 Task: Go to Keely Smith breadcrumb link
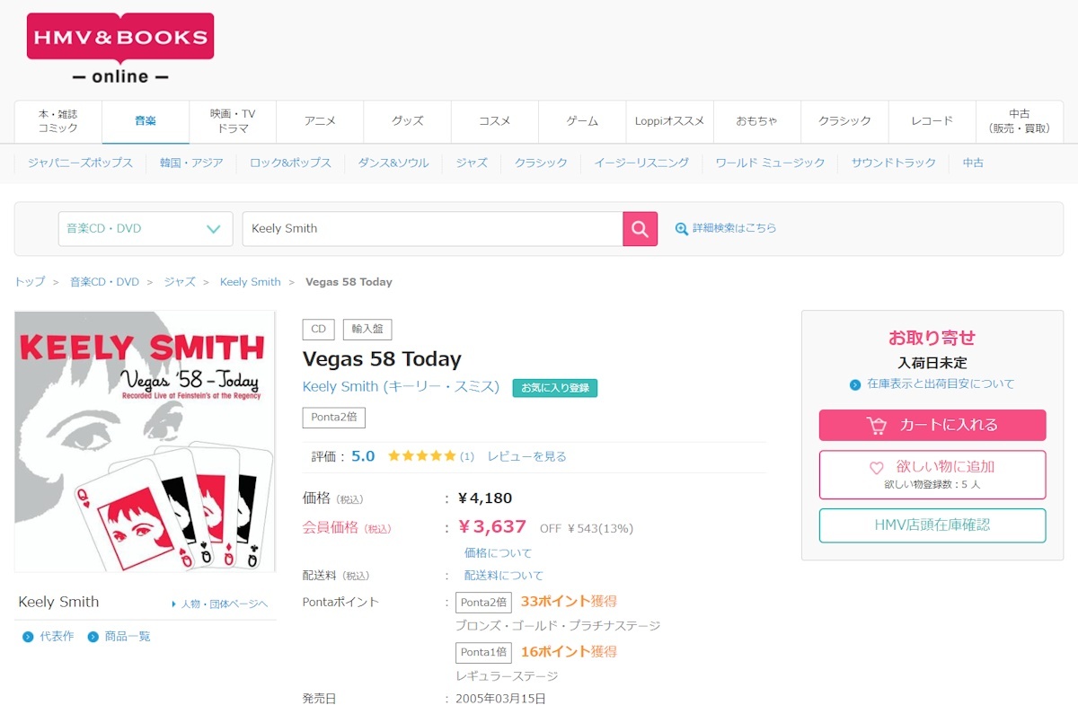tap(251, 282)
